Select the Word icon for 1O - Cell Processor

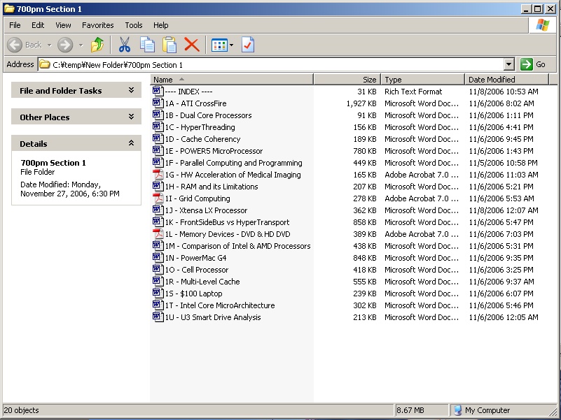(158, 270)
